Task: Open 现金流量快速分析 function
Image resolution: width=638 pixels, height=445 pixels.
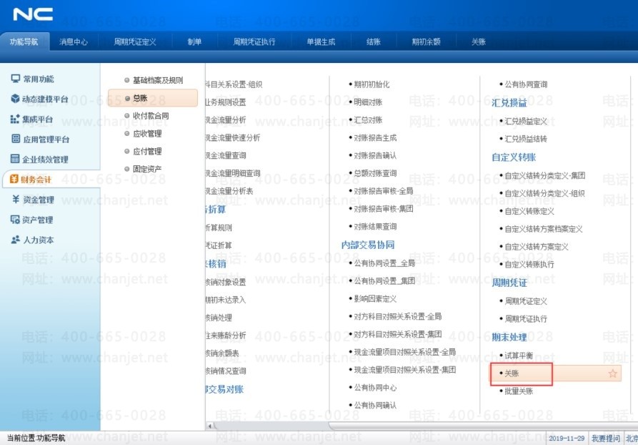Action: (x=233, y=138)
